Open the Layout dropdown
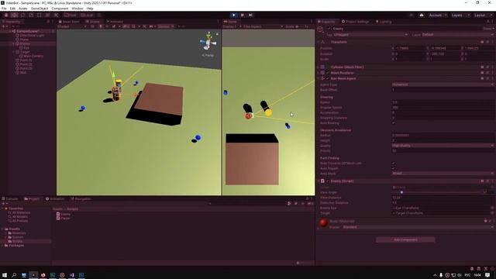 482,15
